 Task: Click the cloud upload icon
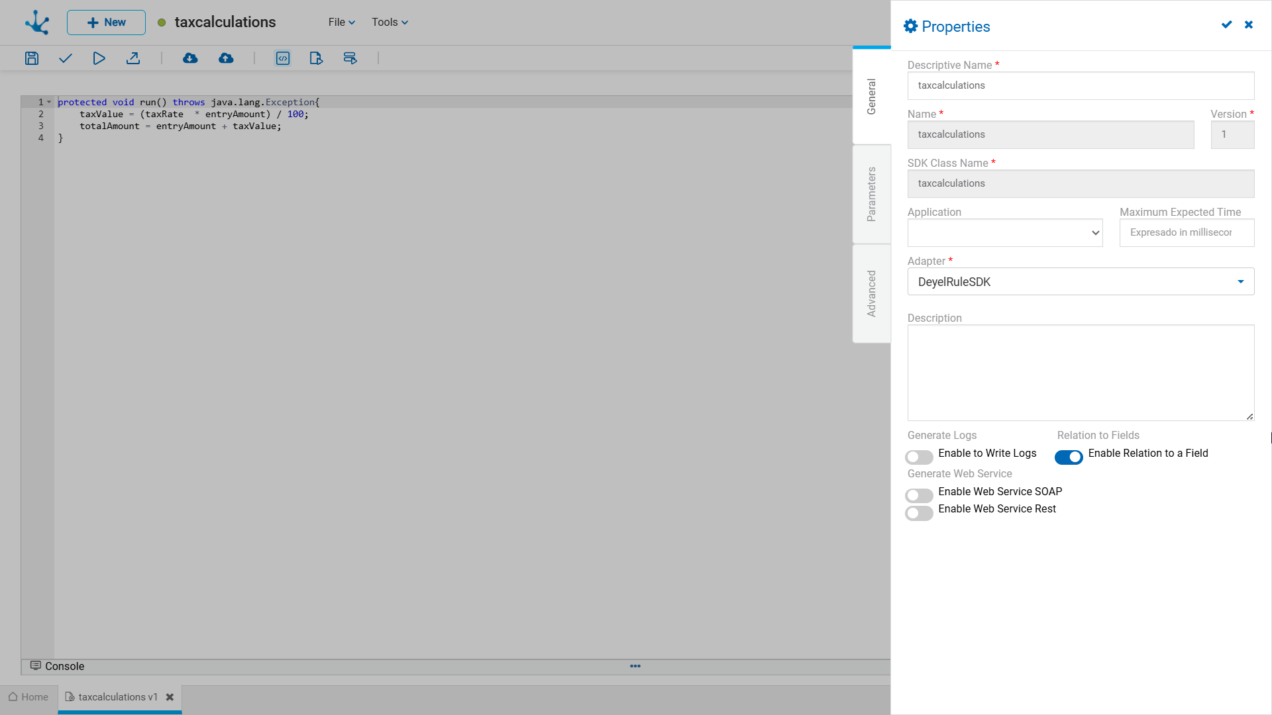tap(226, 58)
